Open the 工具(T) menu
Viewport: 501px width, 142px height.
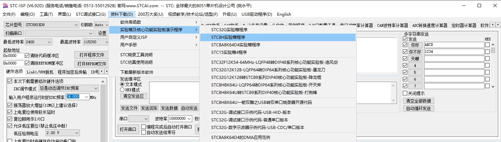point(46,14)
